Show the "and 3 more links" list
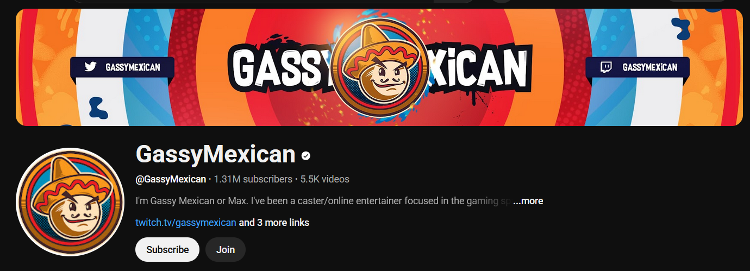This screenshot has width=750, height=271. 274,223
